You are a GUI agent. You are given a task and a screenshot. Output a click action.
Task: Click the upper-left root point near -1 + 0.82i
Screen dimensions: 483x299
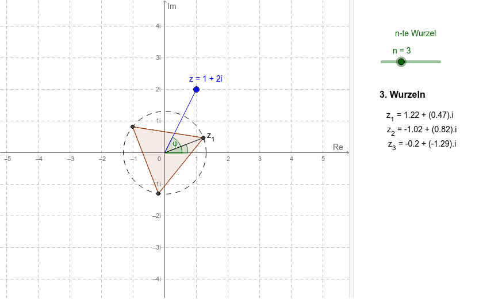[x=132, y=126]
